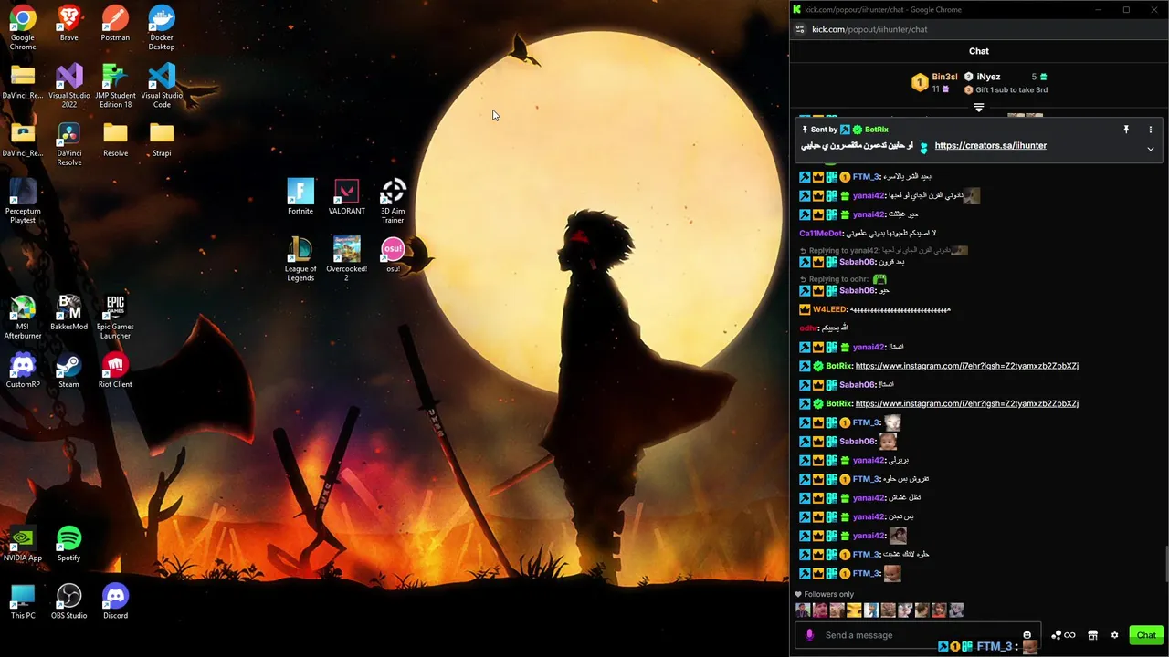The height and width of the screenshot is (657, 1169).
Task: Launch Spotify desktop shortcut
Action: pos(68,544)
